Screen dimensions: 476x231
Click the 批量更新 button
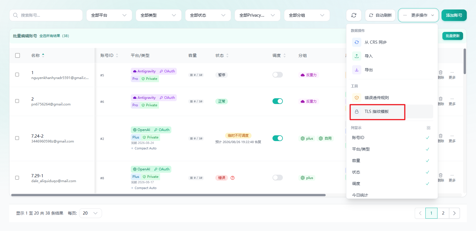[x=453, y=36]
